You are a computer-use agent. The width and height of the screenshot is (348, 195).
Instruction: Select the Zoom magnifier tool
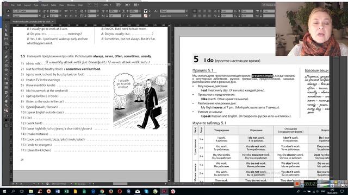pyautogui.click(x=6, y=106)
